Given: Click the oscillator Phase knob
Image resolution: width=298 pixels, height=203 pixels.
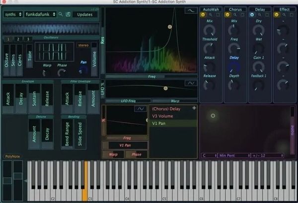Looking at the screenshot, I should (x=62, y=72).
